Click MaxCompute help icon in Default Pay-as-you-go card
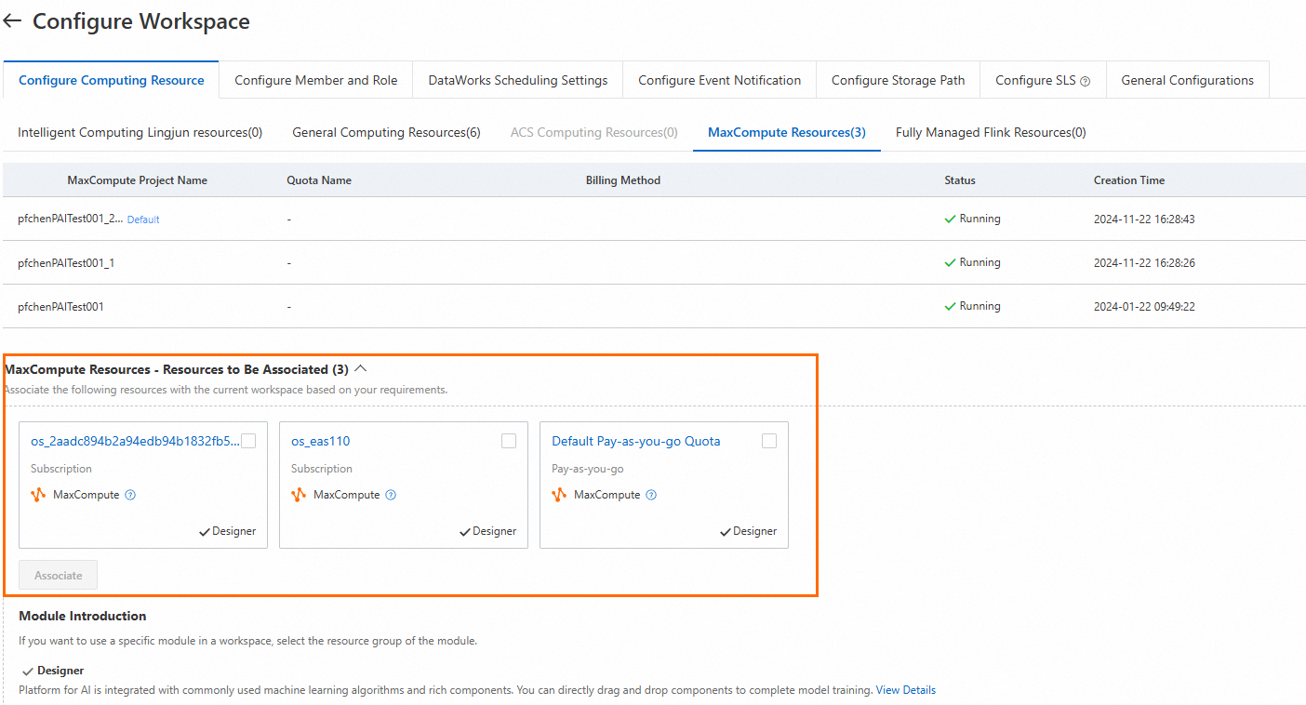This screenshot has height=705, width=1306. click(x=651, y=495)
